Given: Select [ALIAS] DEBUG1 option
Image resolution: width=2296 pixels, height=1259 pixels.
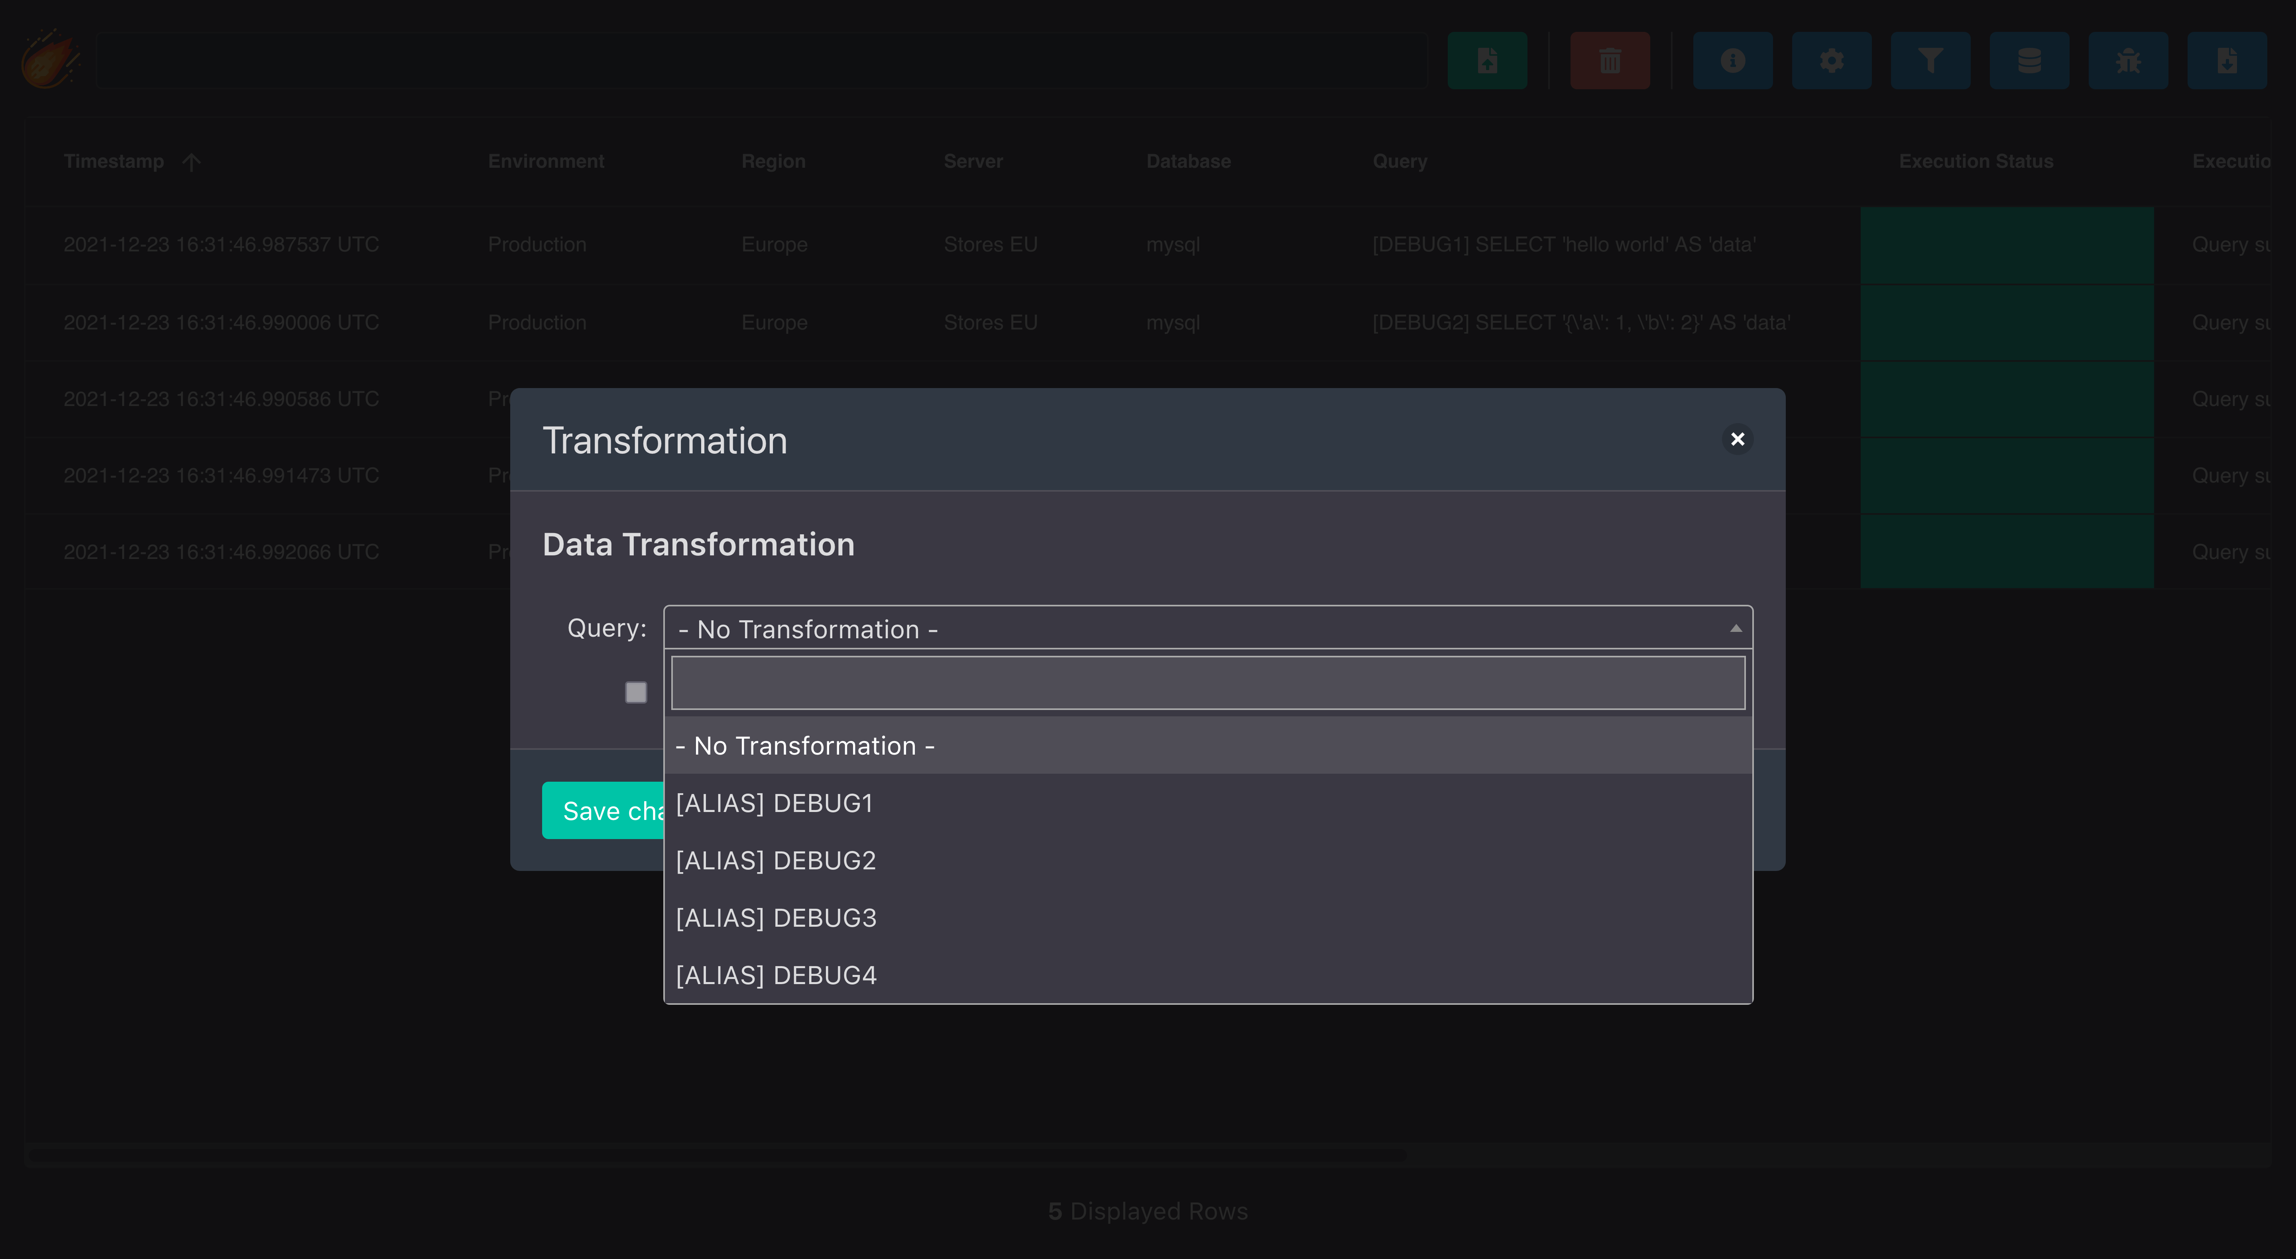Looking at the screenshot, I should point(1208,803).
